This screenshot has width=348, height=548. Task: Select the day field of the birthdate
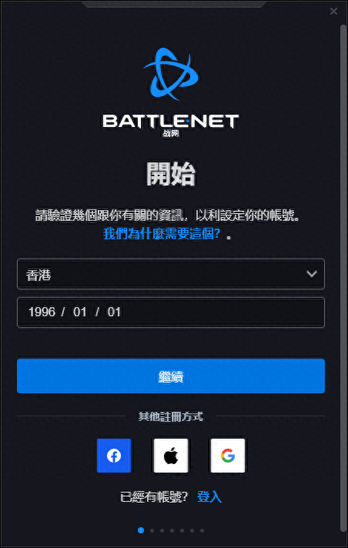coord(114,312)
